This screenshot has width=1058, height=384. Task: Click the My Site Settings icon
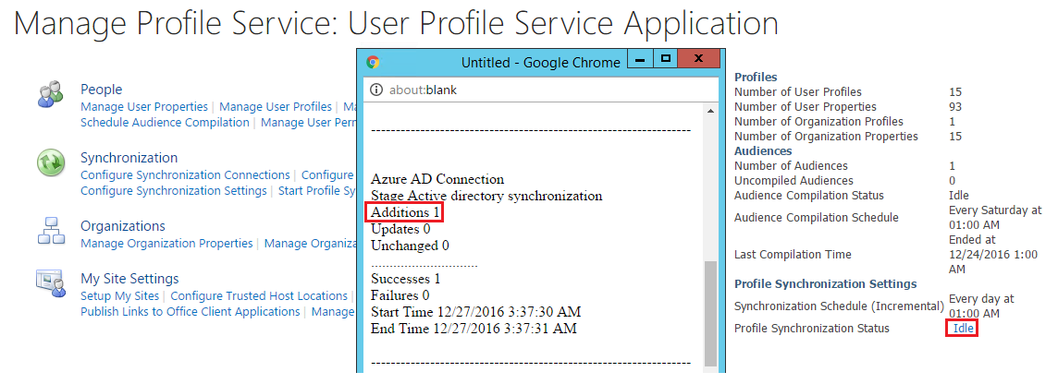coord(51,283)
